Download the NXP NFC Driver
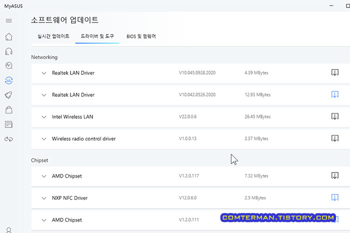 (x=335, y=197)
